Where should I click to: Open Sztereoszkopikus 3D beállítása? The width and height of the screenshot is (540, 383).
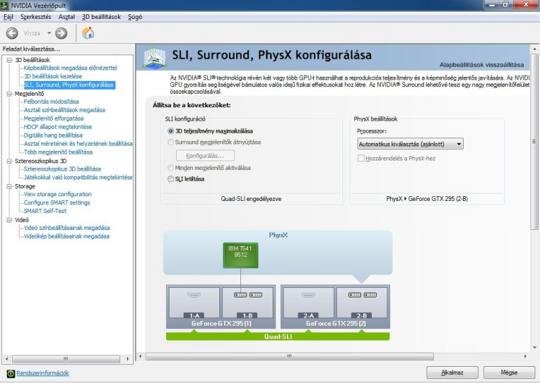pos(62,169)
